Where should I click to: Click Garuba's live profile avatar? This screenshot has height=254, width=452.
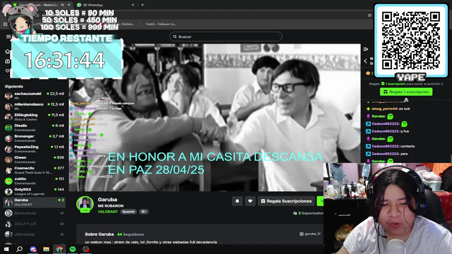click(85, 204)
